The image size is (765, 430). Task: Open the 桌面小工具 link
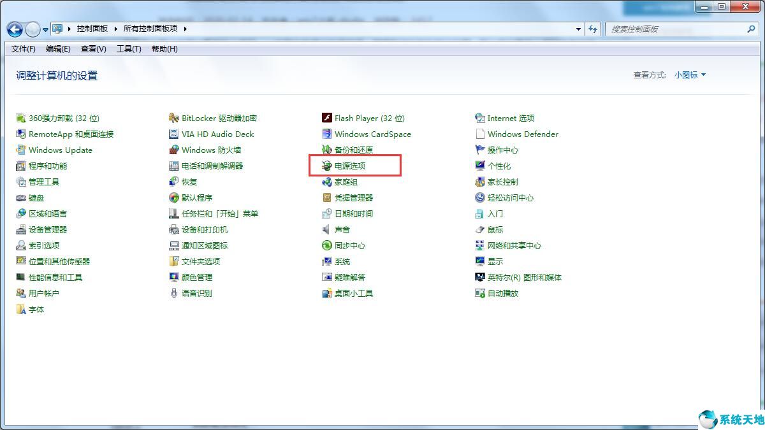(354, 293)
